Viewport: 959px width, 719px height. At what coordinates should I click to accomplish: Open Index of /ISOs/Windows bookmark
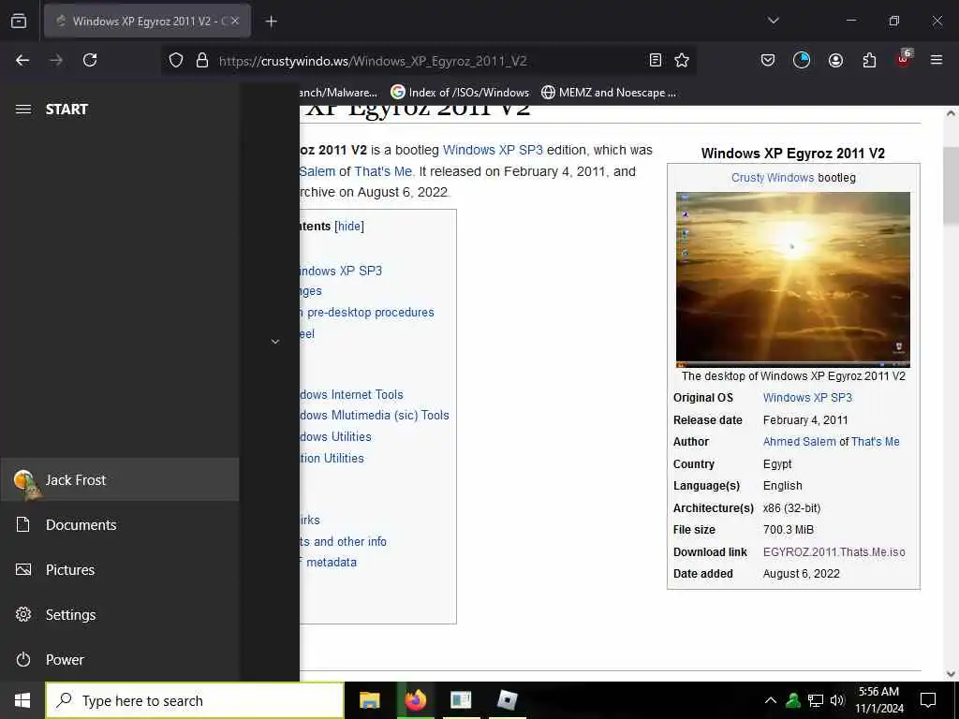[x=460, y=93]
